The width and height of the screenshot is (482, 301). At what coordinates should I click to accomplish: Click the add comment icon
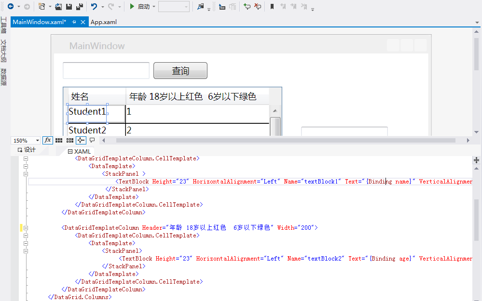(x=247, y=6)
